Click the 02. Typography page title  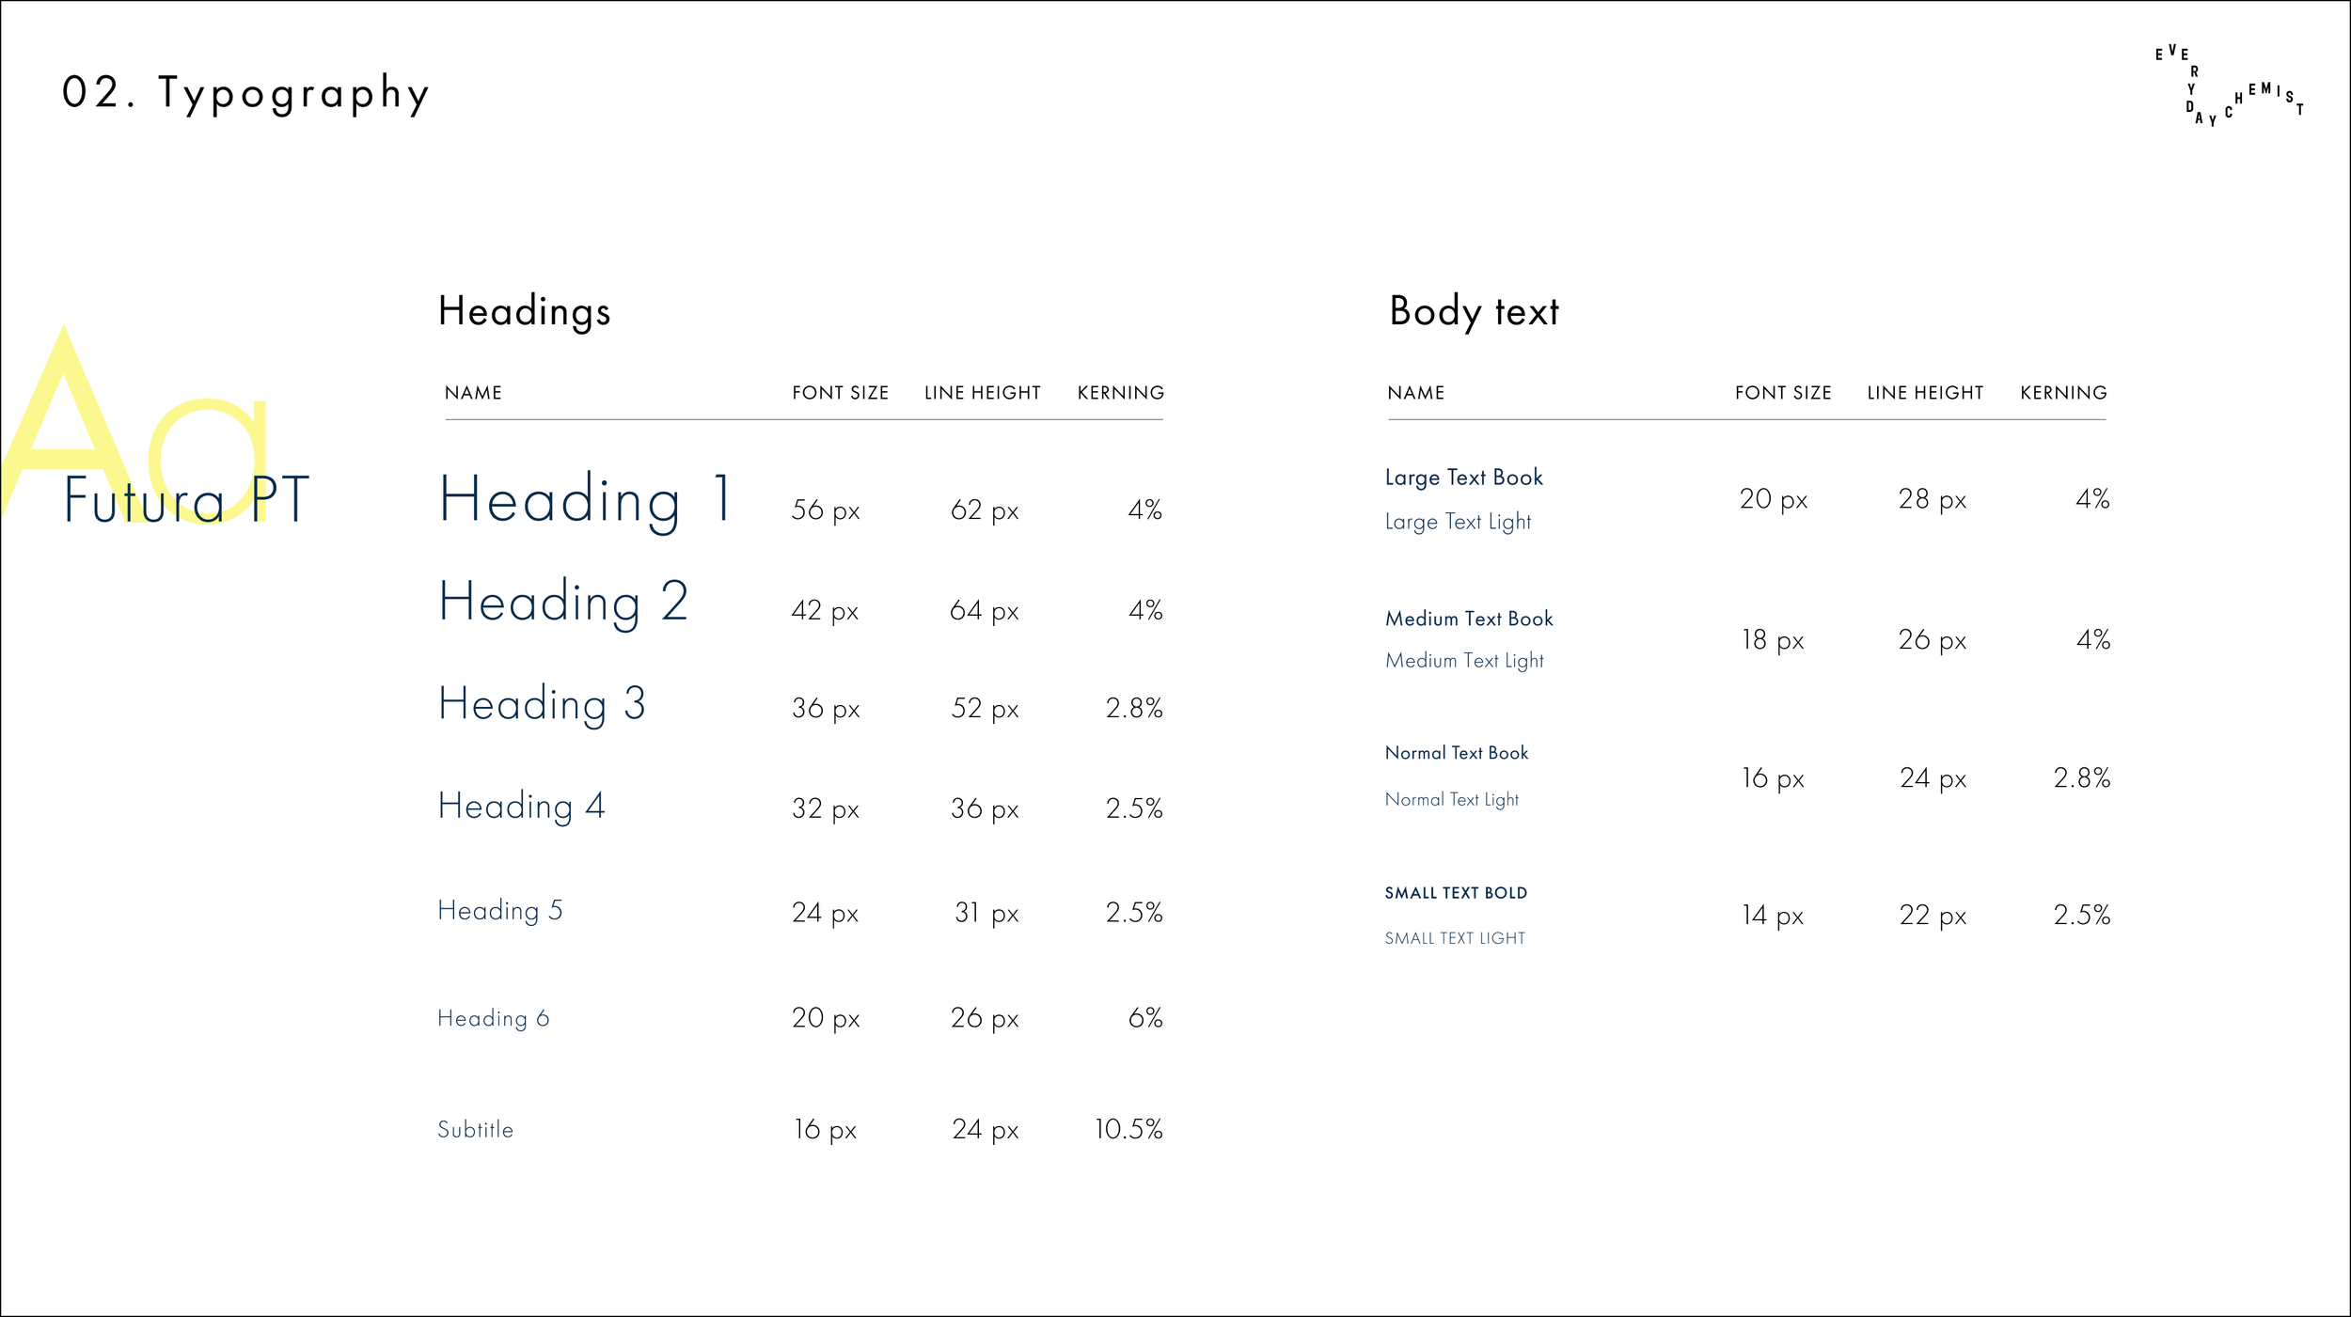pyautogui.click(x=245, y=94)
